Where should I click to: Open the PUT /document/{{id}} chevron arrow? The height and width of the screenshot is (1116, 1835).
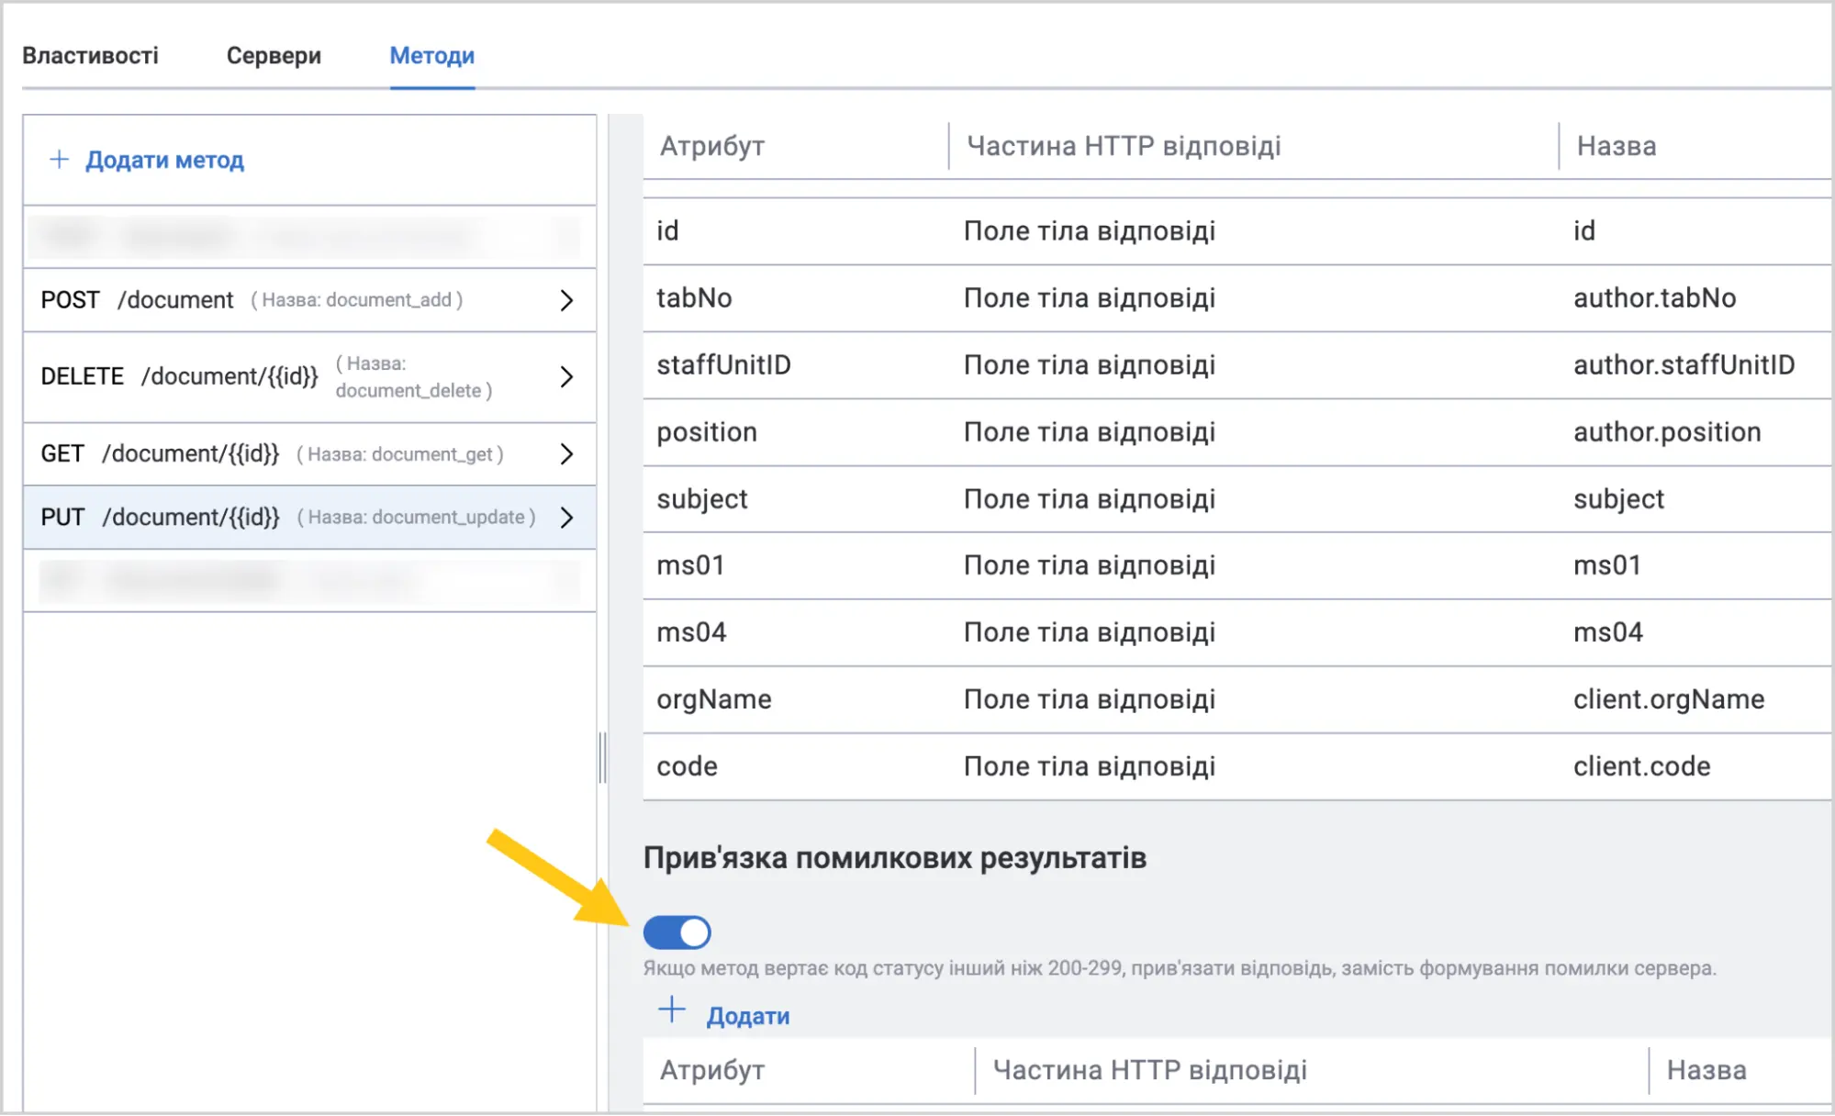point(566,518)
